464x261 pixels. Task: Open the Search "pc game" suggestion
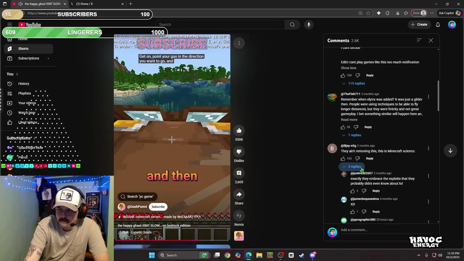[137, 196]
